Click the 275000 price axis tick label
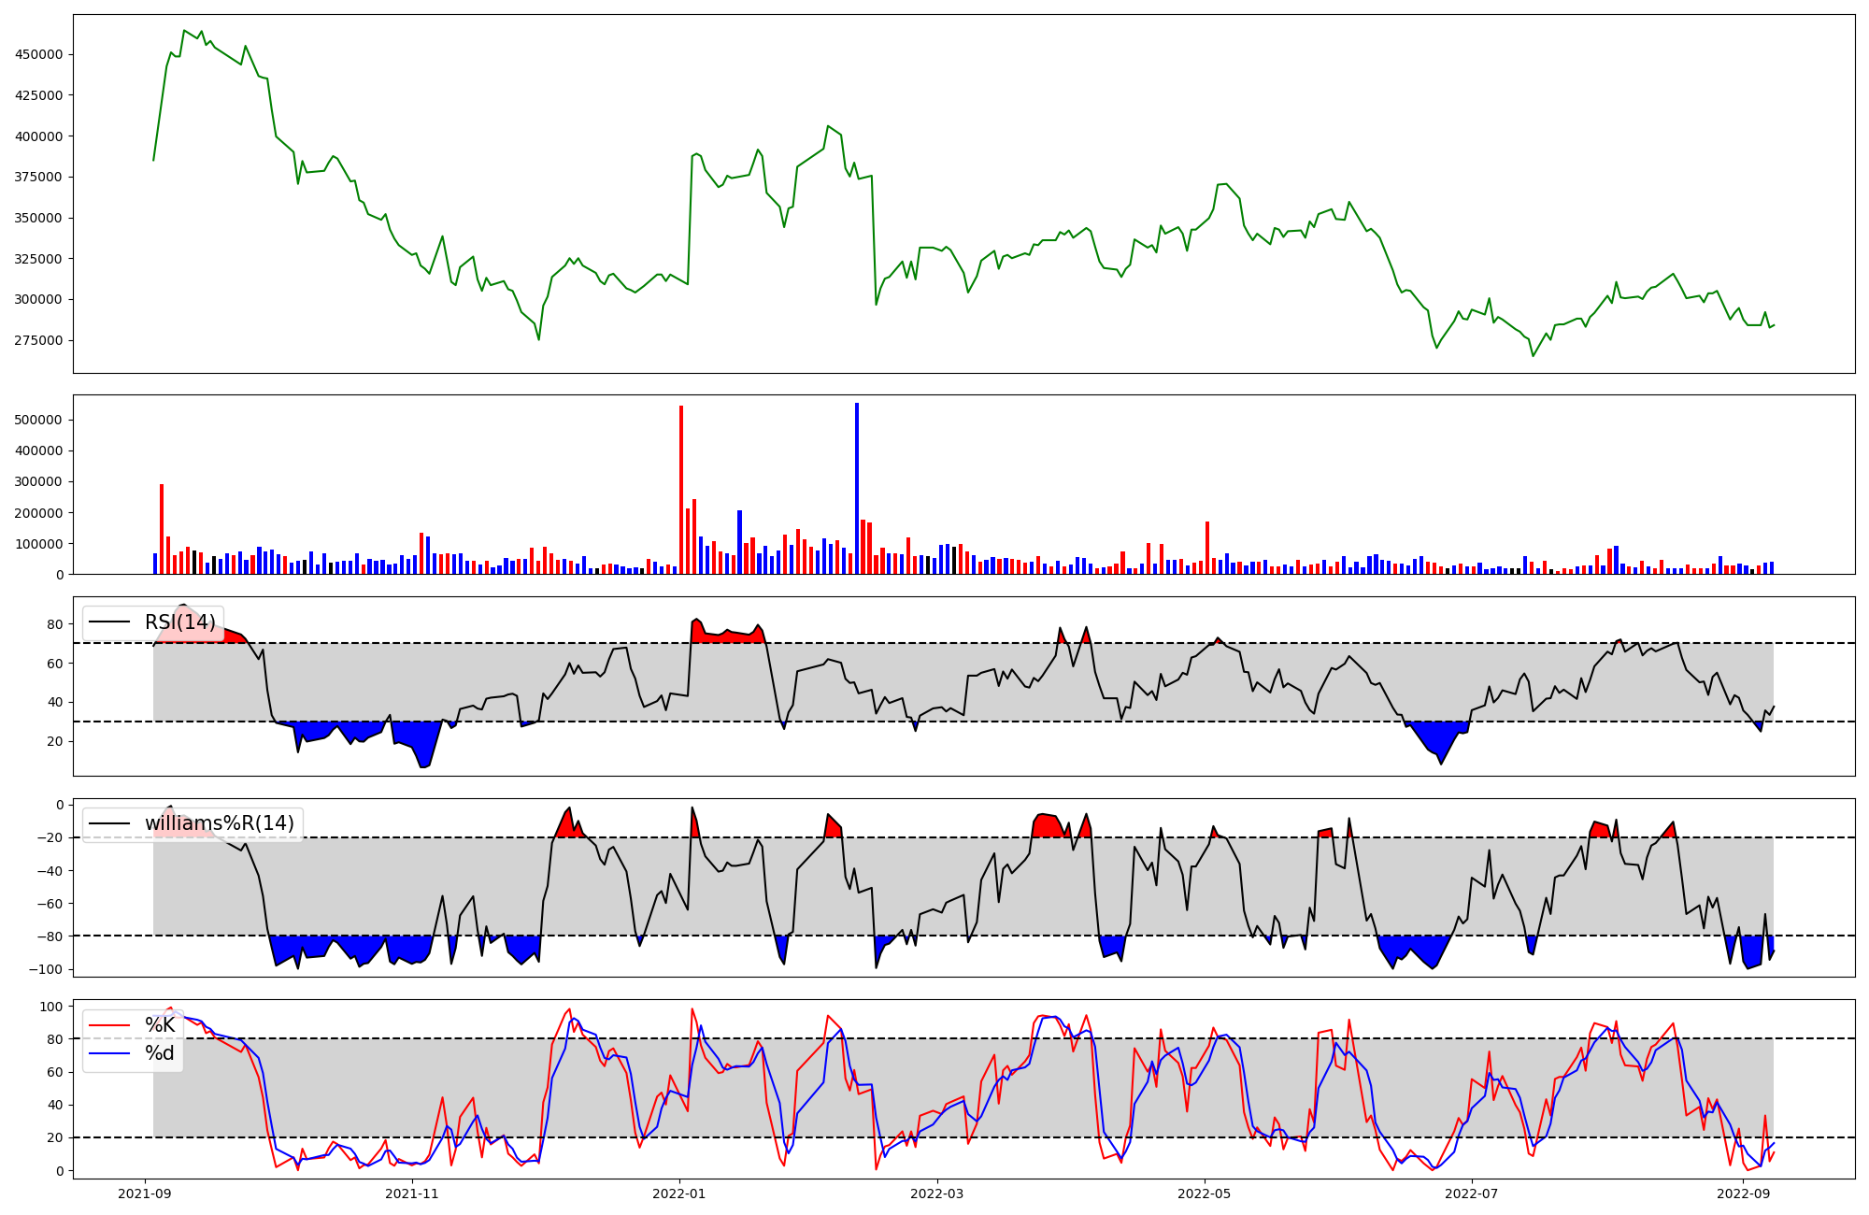Image resolution: width=1869 pixels, height=1215 pixels. 38,340
